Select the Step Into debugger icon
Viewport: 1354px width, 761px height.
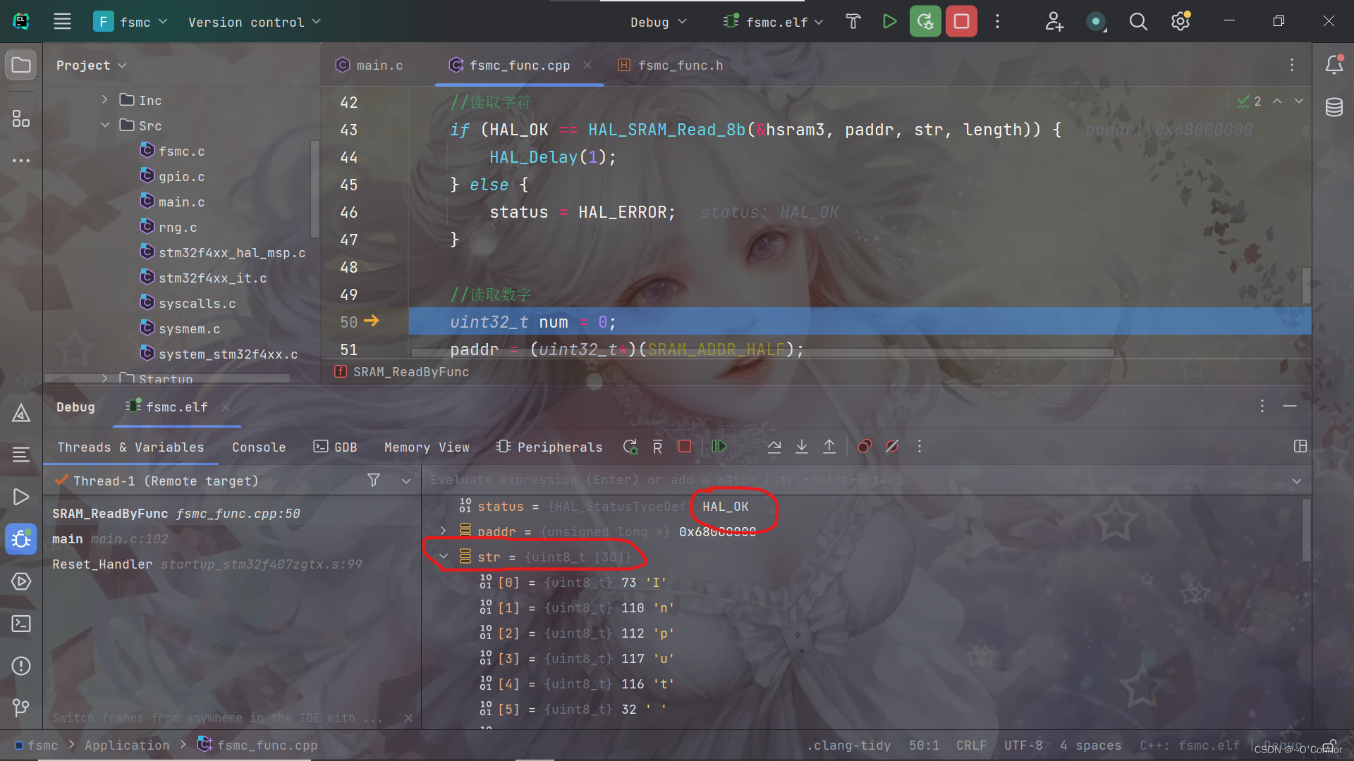pos(801,446)
